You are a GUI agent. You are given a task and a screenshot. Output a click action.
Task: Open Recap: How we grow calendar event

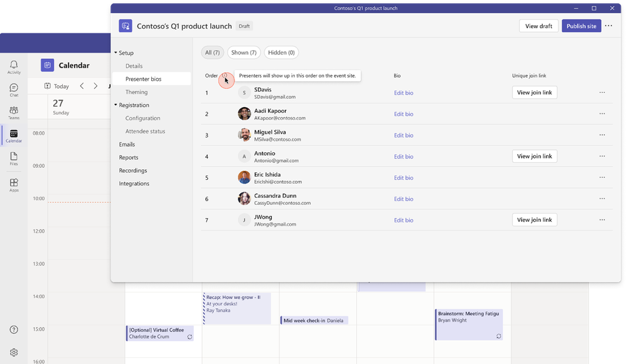click(237, 308)
